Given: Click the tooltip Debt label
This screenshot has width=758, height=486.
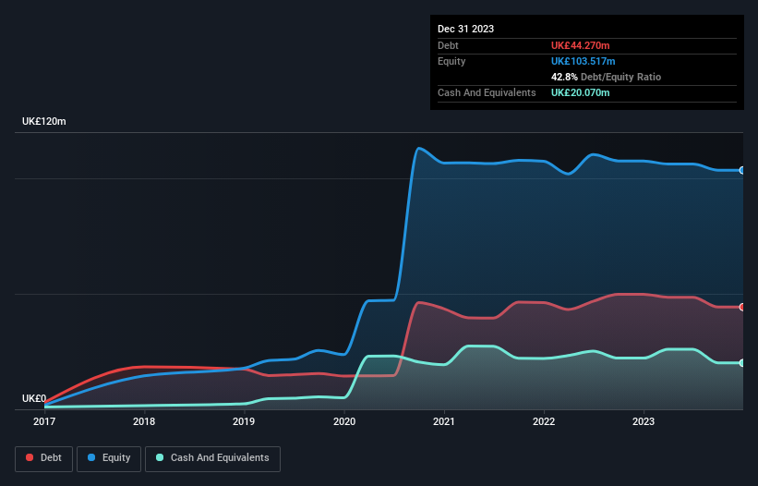Looking at the screenshot, I should [448, 45].
